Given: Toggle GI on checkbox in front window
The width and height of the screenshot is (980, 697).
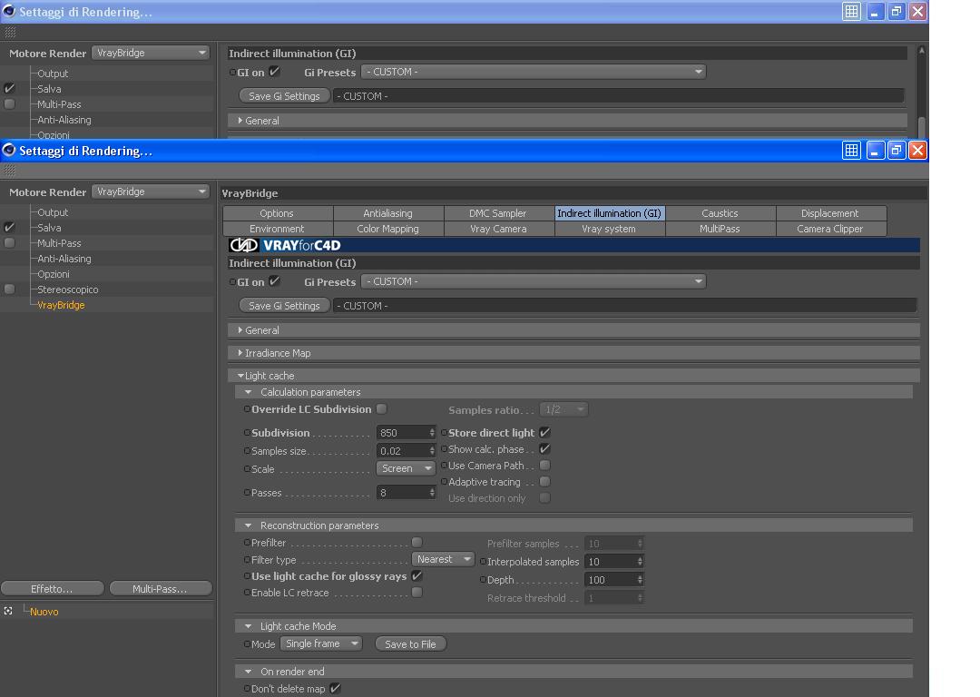Looking at the screenshot, I should click(x=274, y=281).
